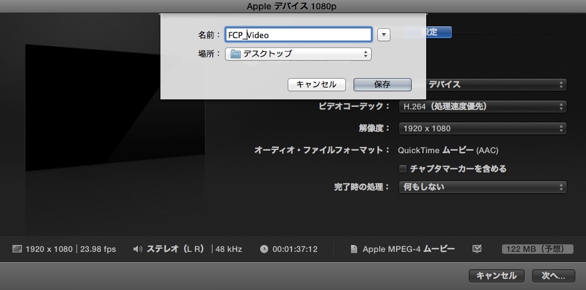Click the clock icon beside 00:01:37:12

264,249
